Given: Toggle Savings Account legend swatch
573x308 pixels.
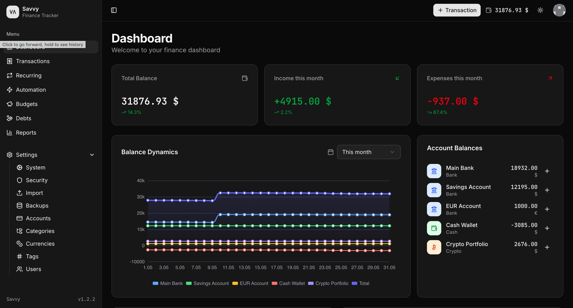Looking at the screenshot, I should (x=189, y=283).
